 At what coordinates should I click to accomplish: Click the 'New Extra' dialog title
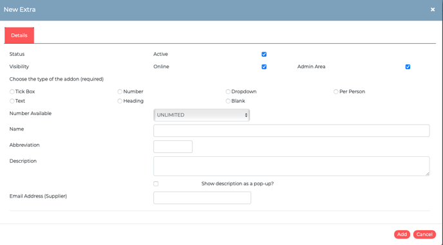20,10
